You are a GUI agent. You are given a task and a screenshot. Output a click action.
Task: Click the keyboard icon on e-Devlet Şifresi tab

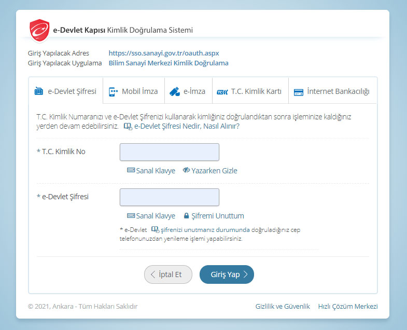click(x=39, y=91)
